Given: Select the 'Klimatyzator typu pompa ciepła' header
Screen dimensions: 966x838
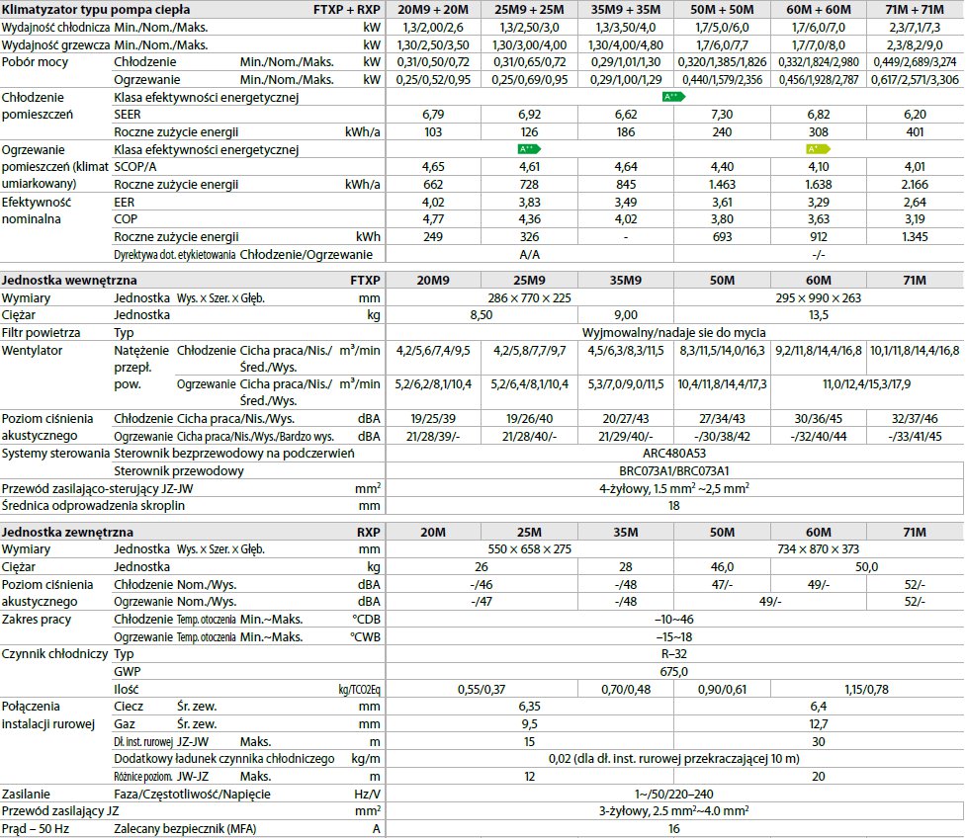Looking at the screenshot, I should (x=96, y=10).
